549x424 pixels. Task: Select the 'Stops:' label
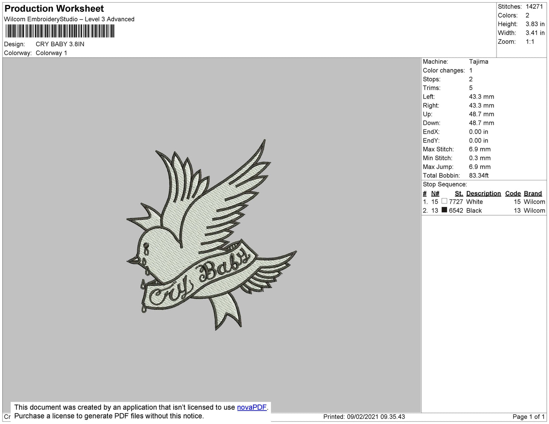point(432,79)
